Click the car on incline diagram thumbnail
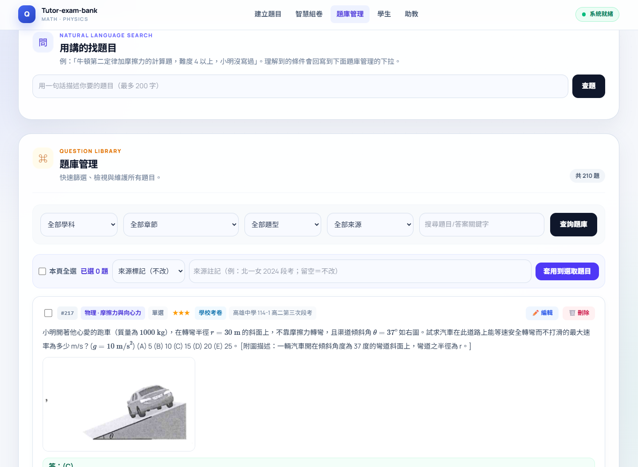638x467 pixels. [x=119, y=404]
